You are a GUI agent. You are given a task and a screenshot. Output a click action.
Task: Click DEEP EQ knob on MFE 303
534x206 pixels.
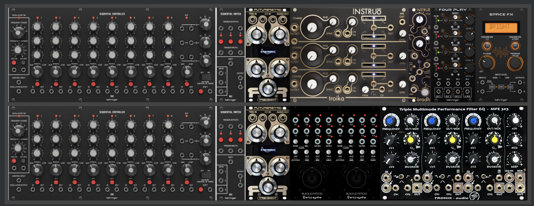point(516,159)
